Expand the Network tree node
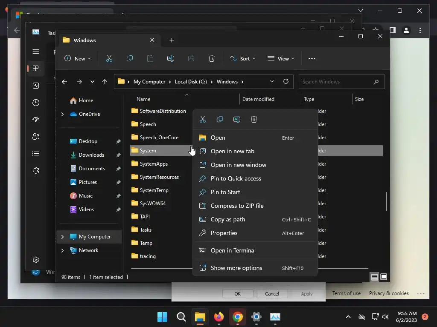Image resolution: width=437 pixels, height=327 pixels. click(x=63, y=250)
